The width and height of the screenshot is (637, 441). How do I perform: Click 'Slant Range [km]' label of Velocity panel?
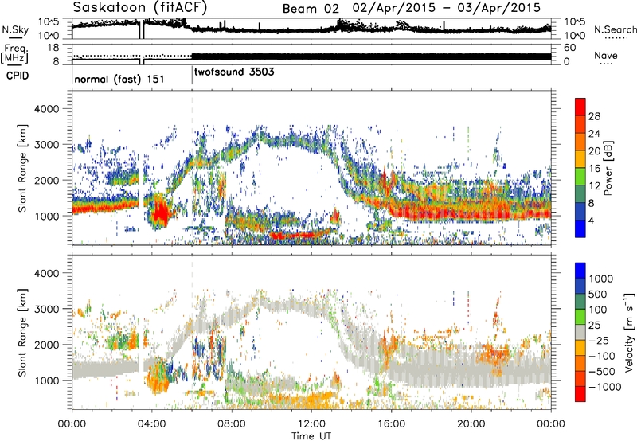(23, 332)
